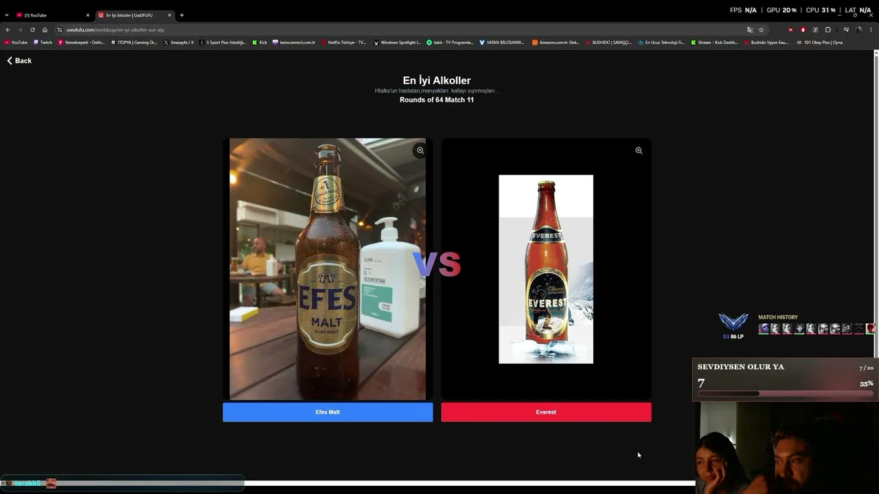Go back one page in browser
The image size is (879, 494).
tap(8, 30)
